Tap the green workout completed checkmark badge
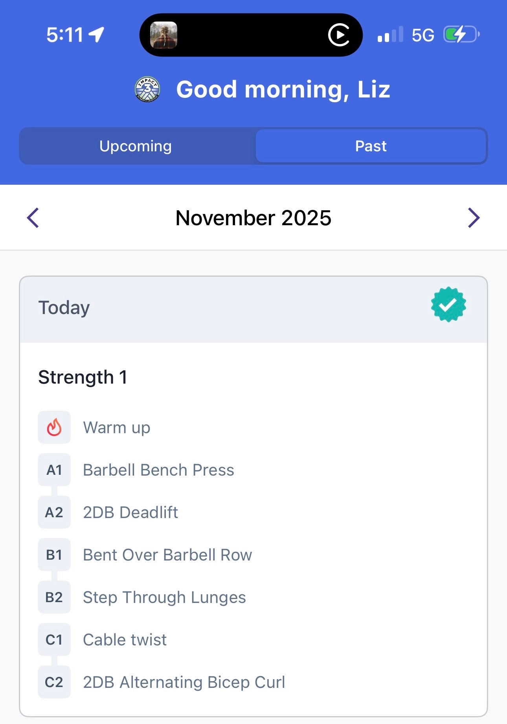The image size is (507, 724). click(448, 305)
